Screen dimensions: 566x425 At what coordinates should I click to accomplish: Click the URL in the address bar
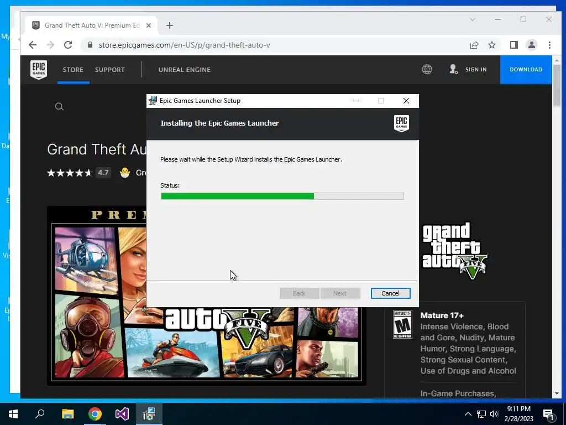click(x=184, y=45)
